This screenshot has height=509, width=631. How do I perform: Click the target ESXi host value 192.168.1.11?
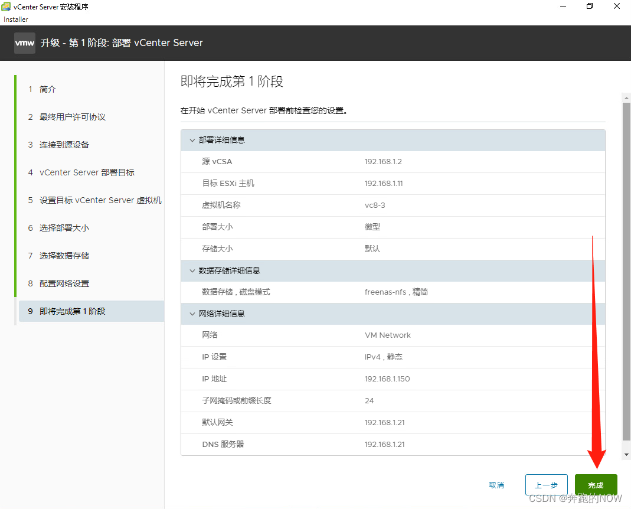click(x=384, y=184)
